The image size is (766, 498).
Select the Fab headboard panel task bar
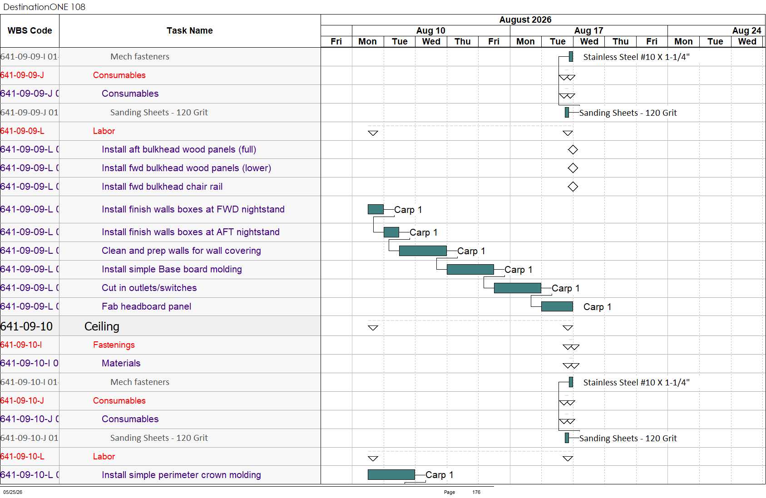557,306
